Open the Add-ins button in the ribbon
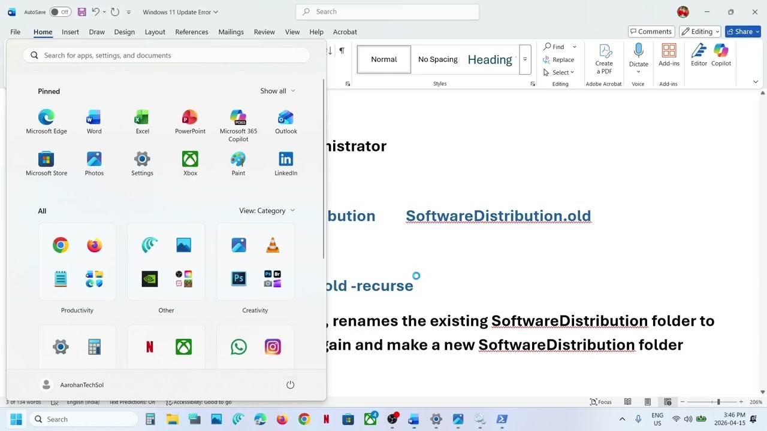Screen dimensions: 767x431 pos(669,55)
